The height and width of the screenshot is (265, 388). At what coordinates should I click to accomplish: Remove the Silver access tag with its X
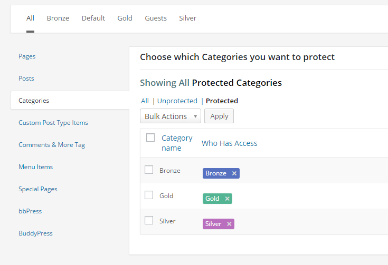(229, 224)
